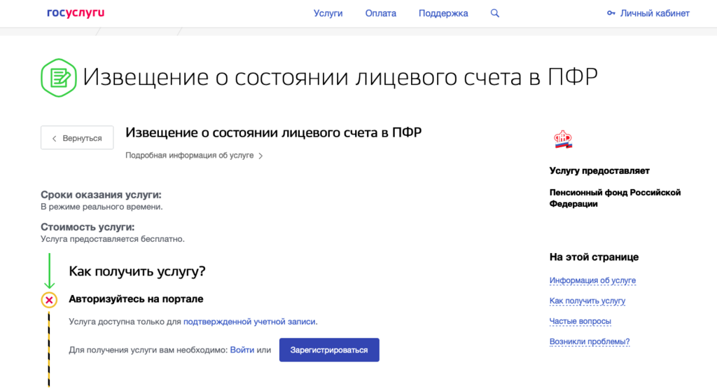Click the Войти link
Image resolution: width=717 pixels, height=389 pixels.
click(x=242, y=350)
